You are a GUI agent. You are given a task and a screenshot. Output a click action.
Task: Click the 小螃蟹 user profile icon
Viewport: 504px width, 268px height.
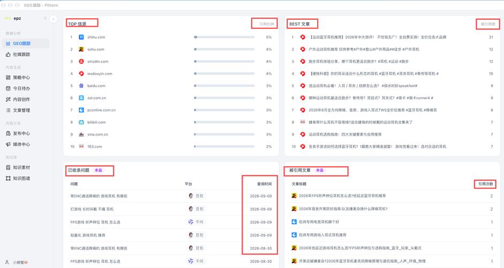(x=7, y=262)
